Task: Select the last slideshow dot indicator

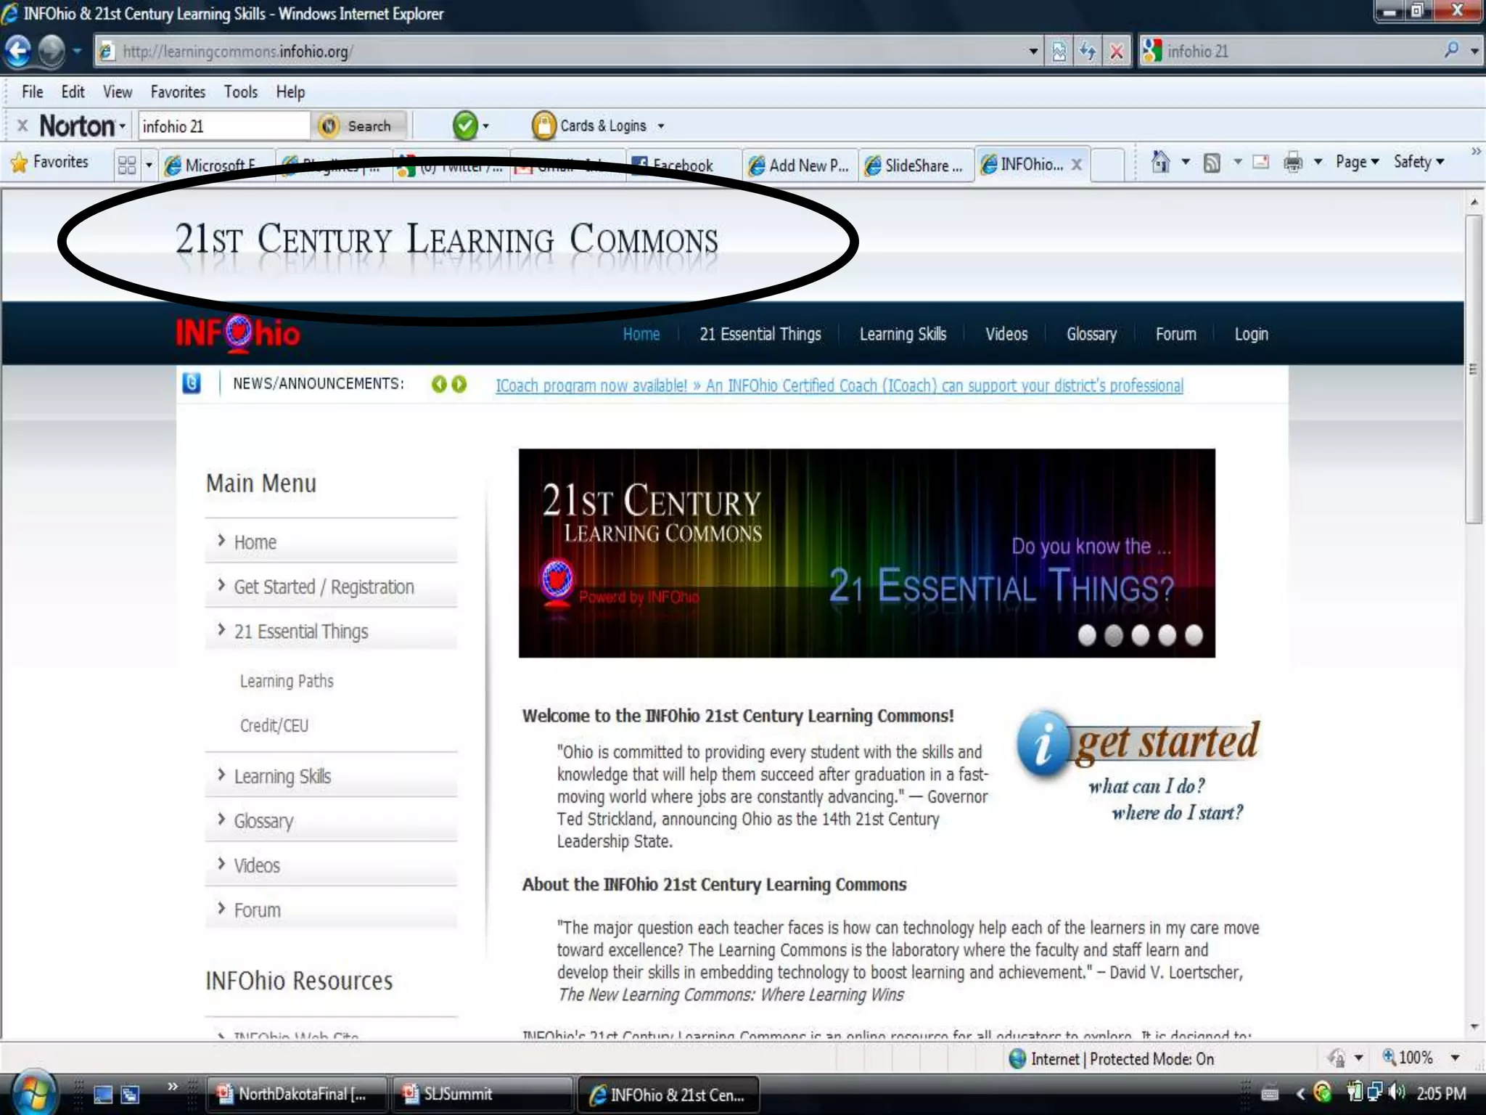Action: tap(1194, 635)
